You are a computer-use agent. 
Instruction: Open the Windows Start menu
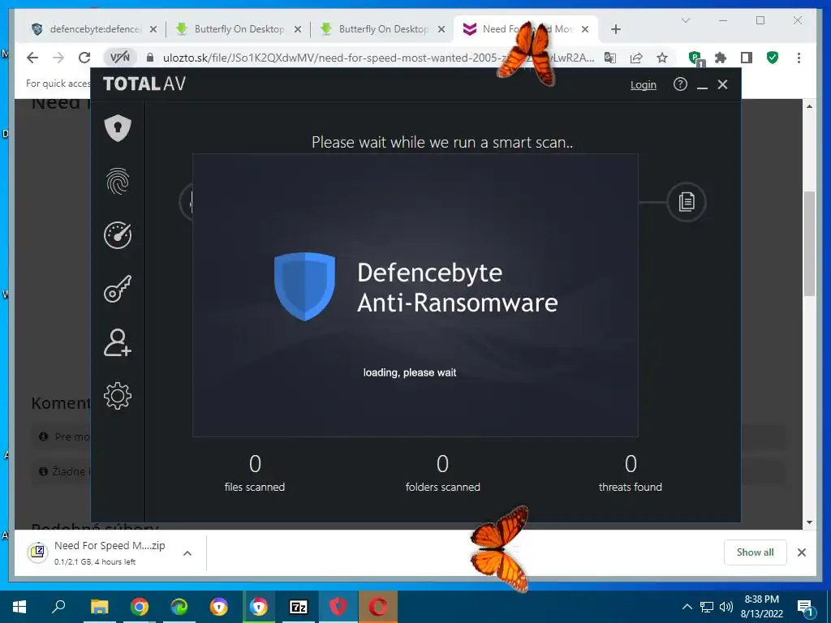pos(19,607)
